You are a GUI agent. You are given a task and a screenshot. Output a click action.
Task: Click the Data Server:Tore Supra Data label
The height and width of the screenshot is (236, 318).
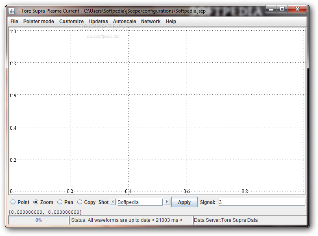click(x=226, y=220)
